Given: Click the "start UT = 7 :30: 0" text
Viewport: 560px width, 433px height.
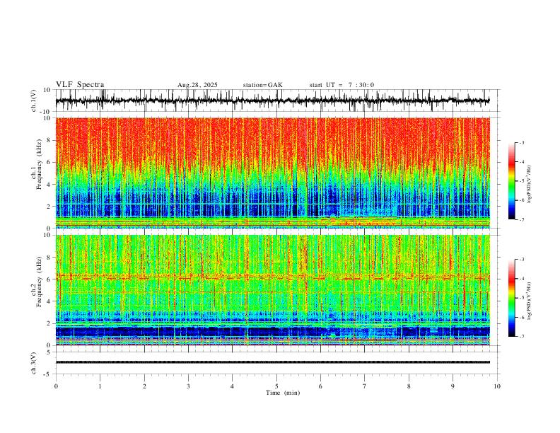Looking at the screenshot, I should click(342, 85).
